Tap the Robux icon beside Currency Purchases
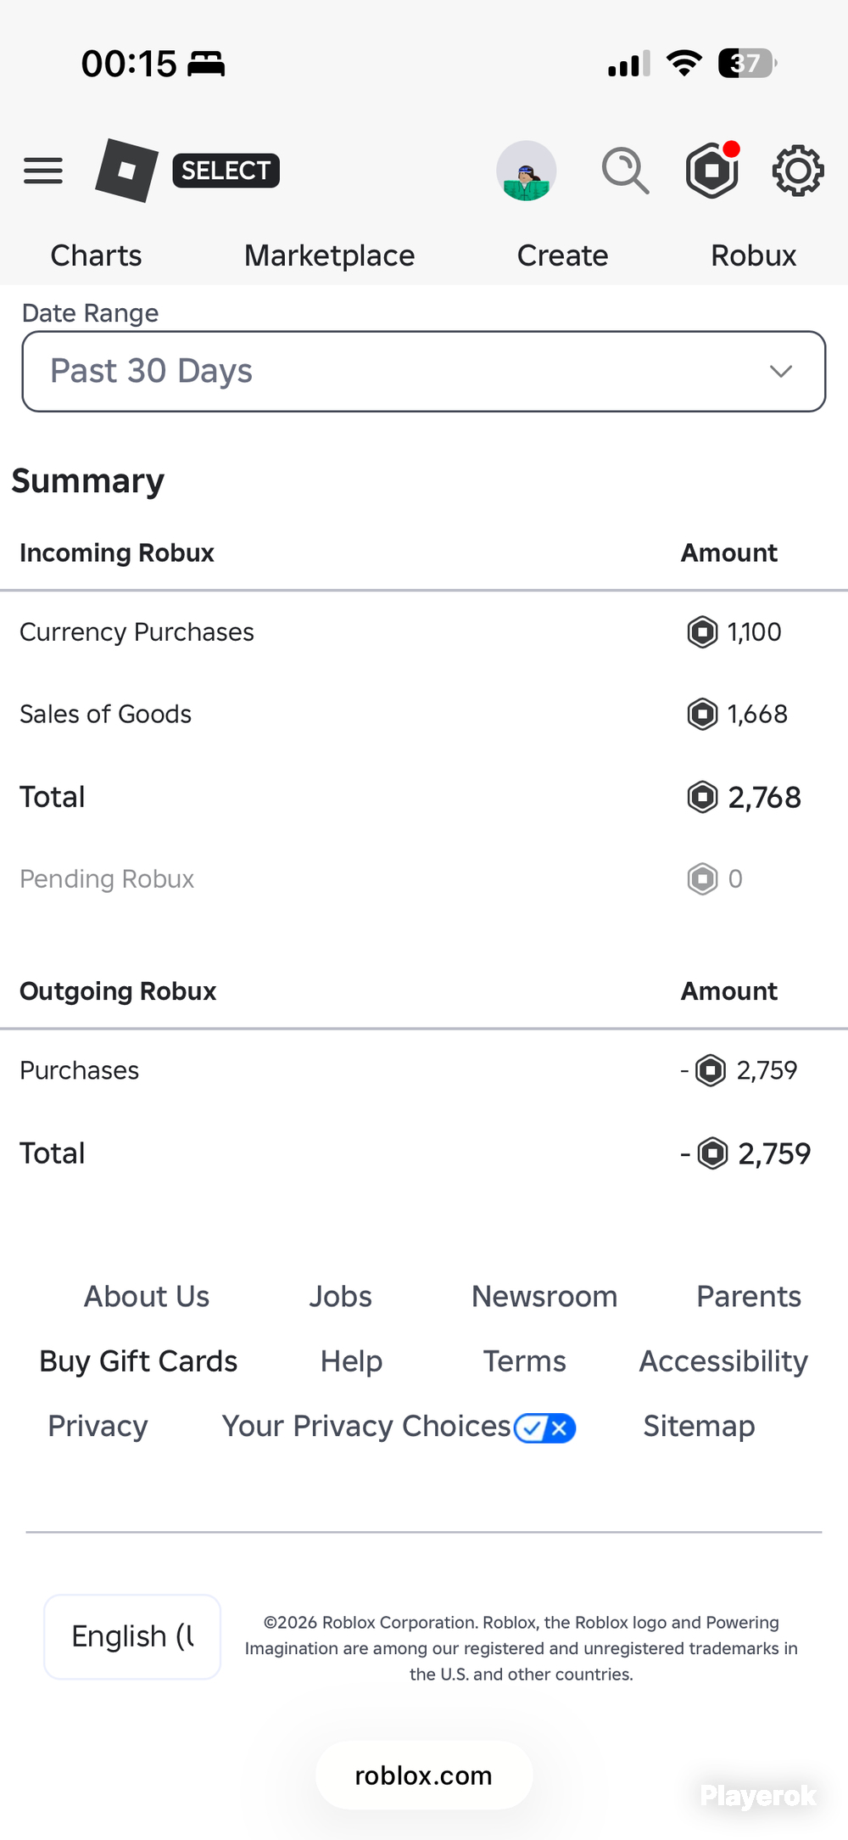The width and height of the screenshot is (848, 1840). point(702,632)
